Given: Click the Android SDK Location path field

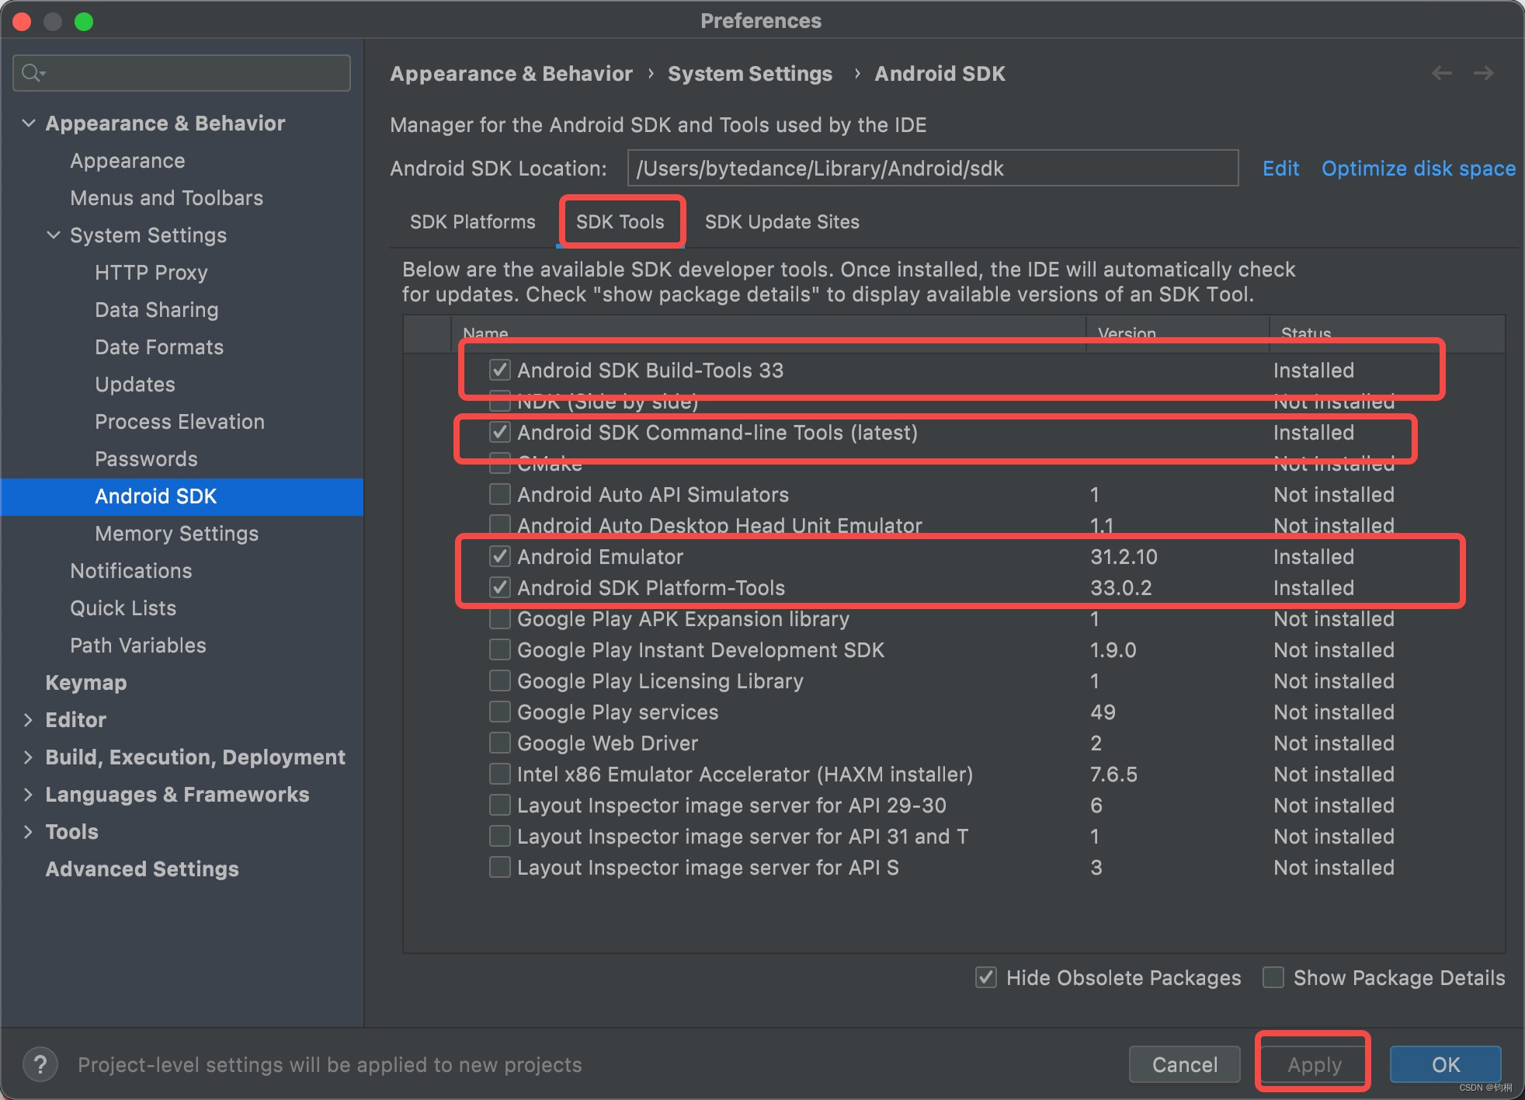Looking at the screenshot, I should [x=932, y=169].
